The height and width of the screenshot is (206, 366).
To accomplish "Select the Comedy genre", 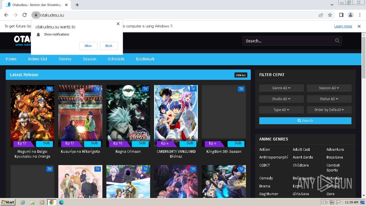I will [266, 178].
